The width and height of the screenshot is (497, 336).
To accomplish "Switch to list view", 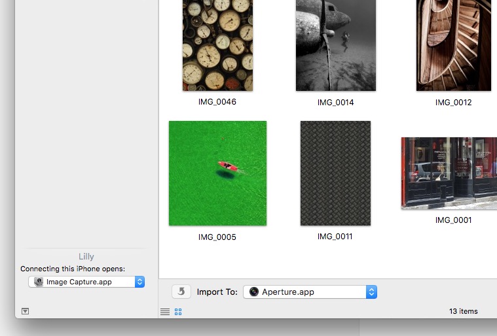I will click(165, 312).
